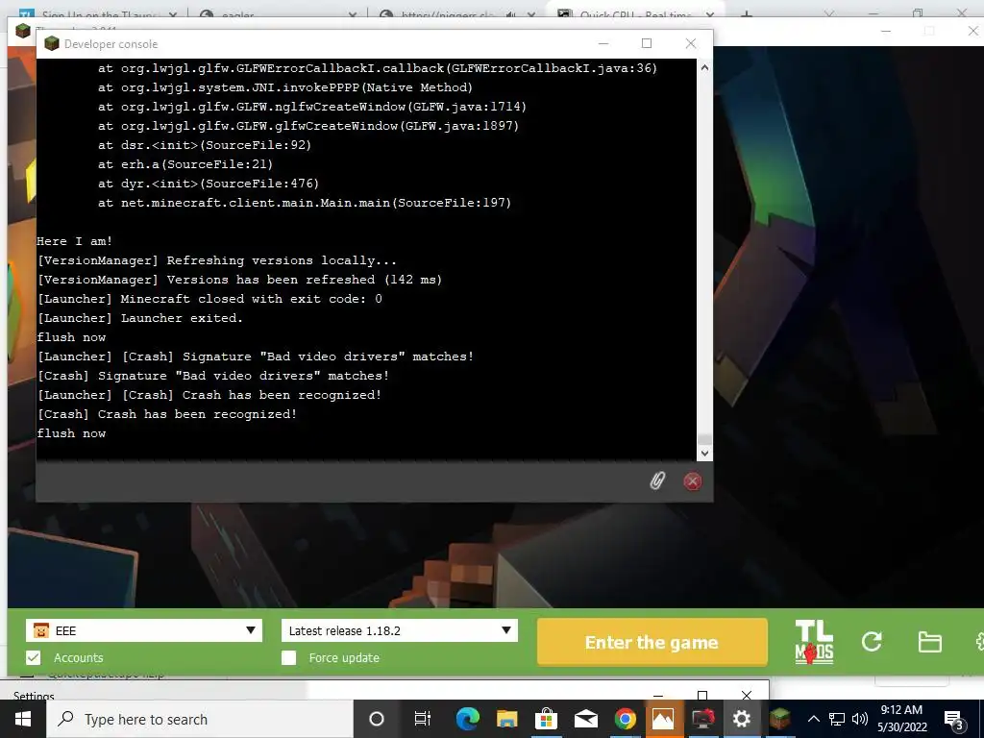Click the paperclip attach icon in Developer console
The width and height of the screenshot is (984, 738).
pyautogui.click(x=657, y=480)
